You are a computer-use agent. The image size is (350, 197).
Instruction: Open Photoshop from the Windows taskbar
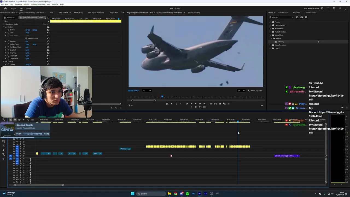click(x=193, y=194)
